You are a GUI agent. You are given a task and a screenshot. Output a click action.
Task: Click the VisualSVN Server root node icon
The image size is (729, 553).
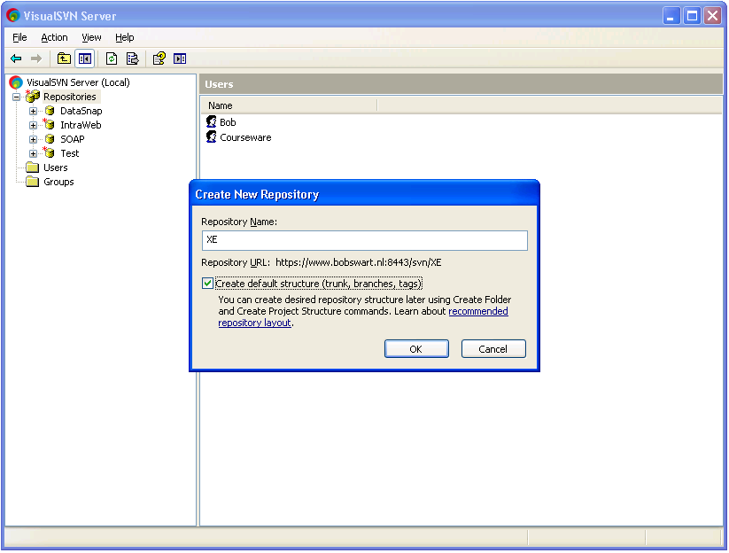click(x=16, y=82)
